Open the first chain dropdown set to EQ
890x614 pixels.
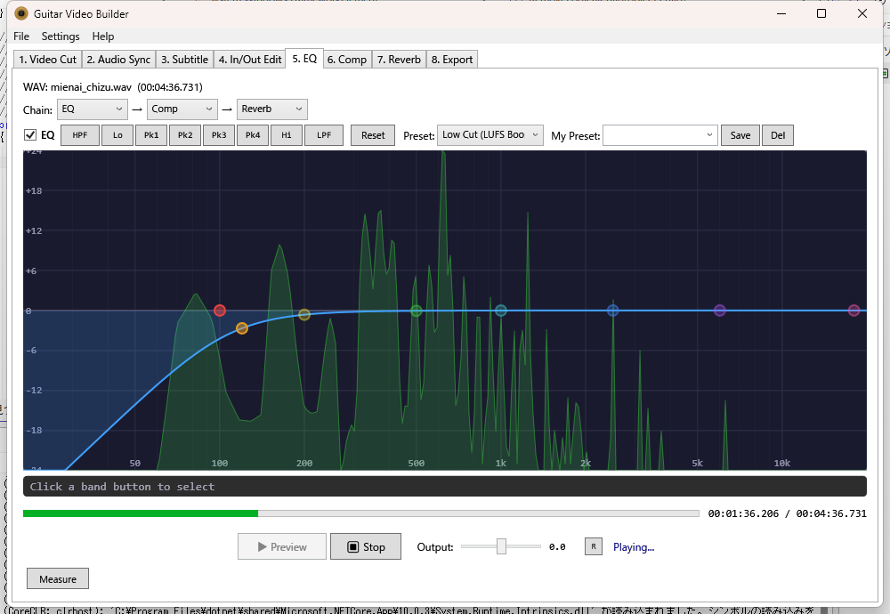point(93,109)
